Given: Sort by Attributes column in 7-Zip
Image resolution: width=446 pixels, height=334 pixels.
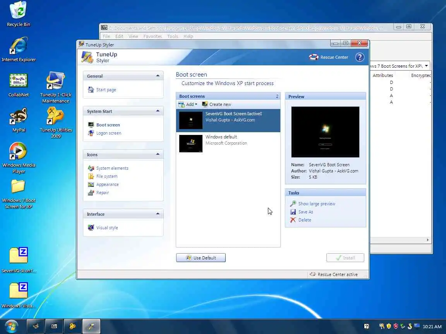Looking at the screenshot, I should (383, 75).
